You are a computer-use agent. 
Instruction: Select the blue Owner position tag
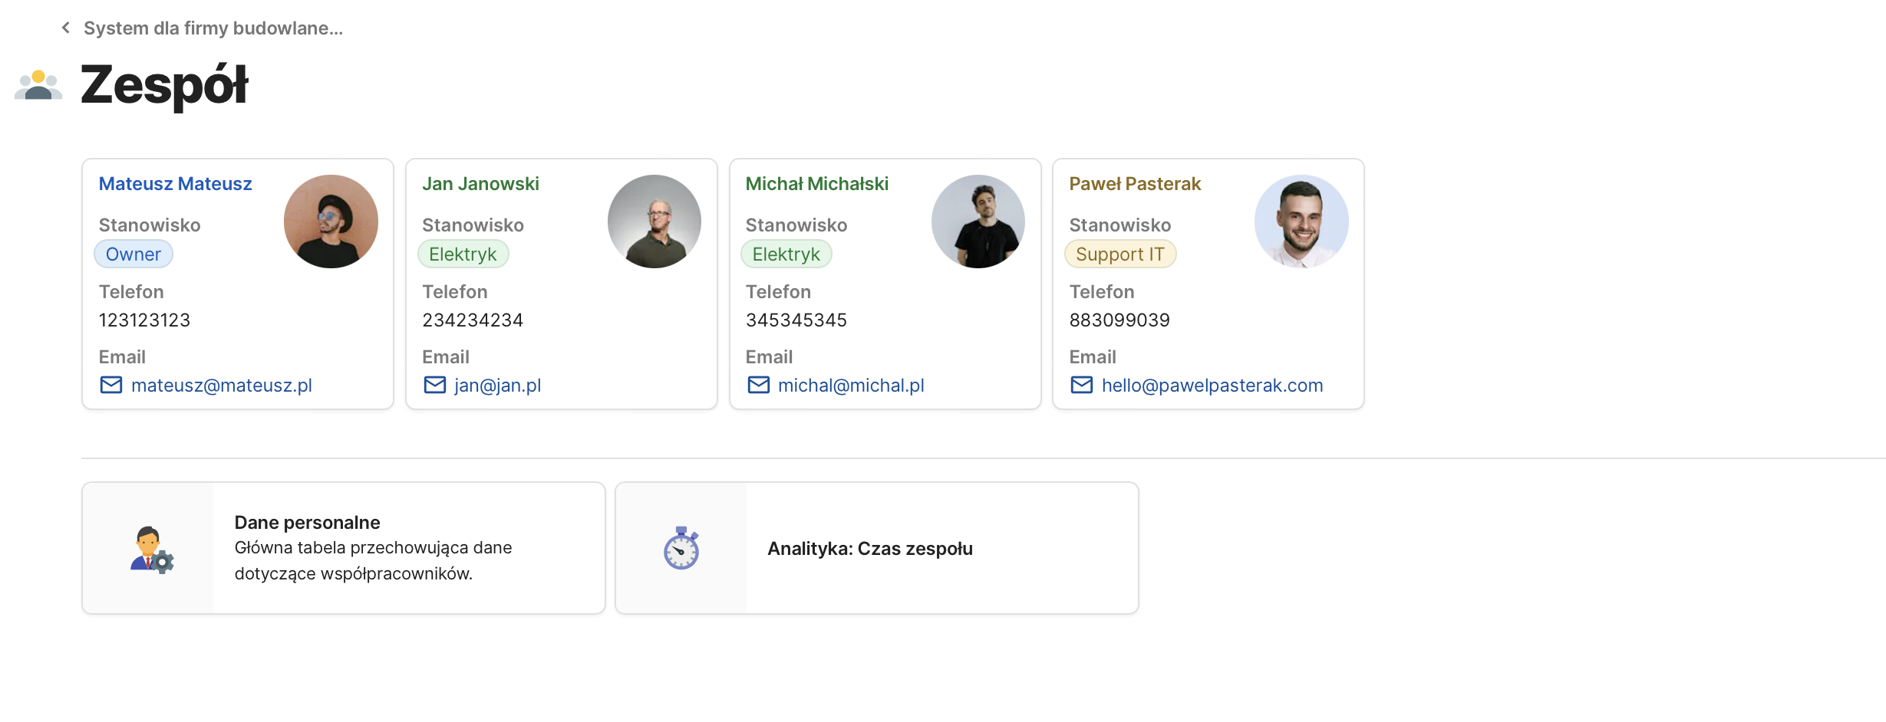[x=134, y=254]
